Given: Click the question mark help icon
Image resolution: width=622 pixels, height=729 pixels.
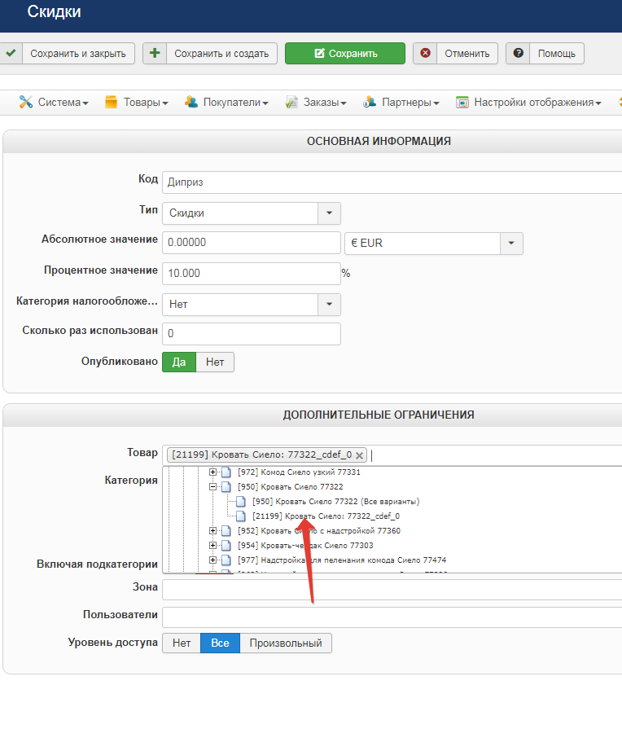Looking at the screenshot, I should tap(518, 53).
